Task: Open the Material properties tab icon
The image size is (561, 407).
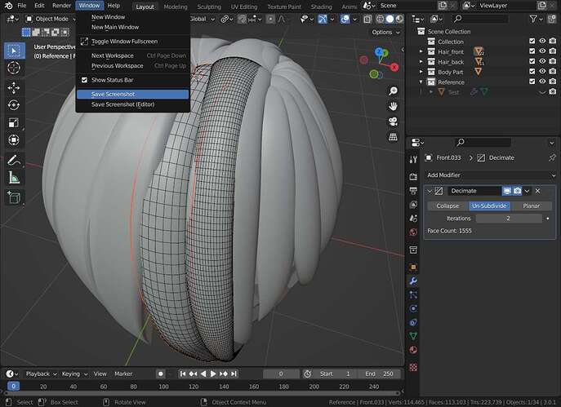Action: (x=413, y=350)
